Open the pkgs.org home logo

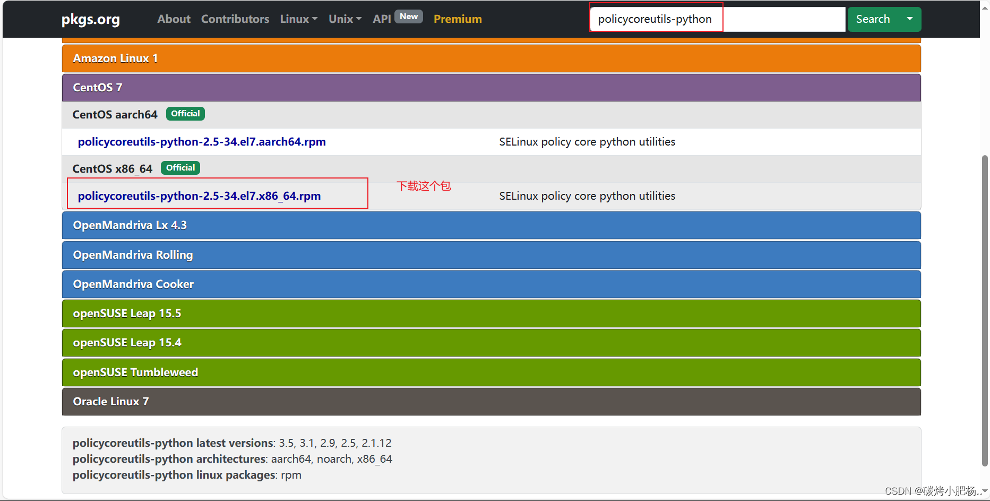pos(91,19)
